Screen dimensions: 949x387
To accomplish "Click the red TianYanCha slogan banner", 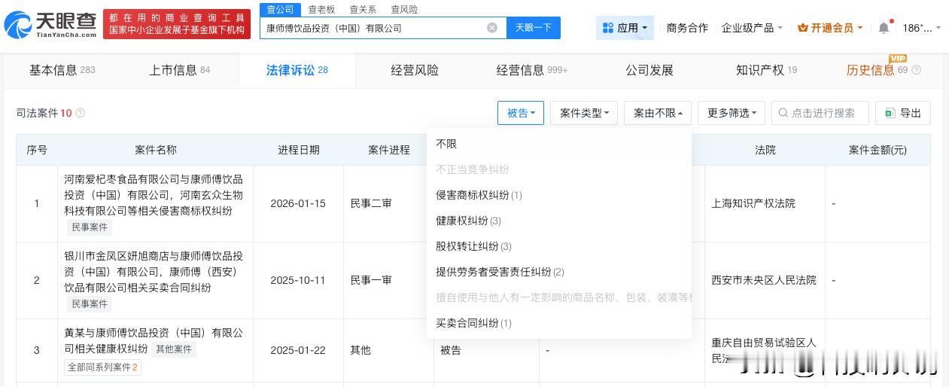I will click(x=177, y=24).
